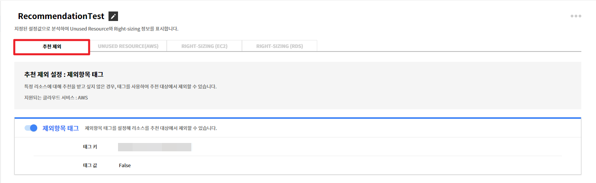Image resolution: width=596 pixels, height=183 pixels.
Task: Click the 추천 제외 설정 : 제외항목 태그 heading
Action: (64, 74)
